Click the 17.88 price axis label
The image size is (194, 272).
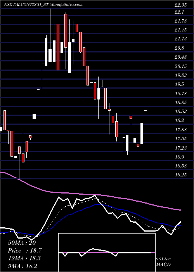(x=180, y=129)
